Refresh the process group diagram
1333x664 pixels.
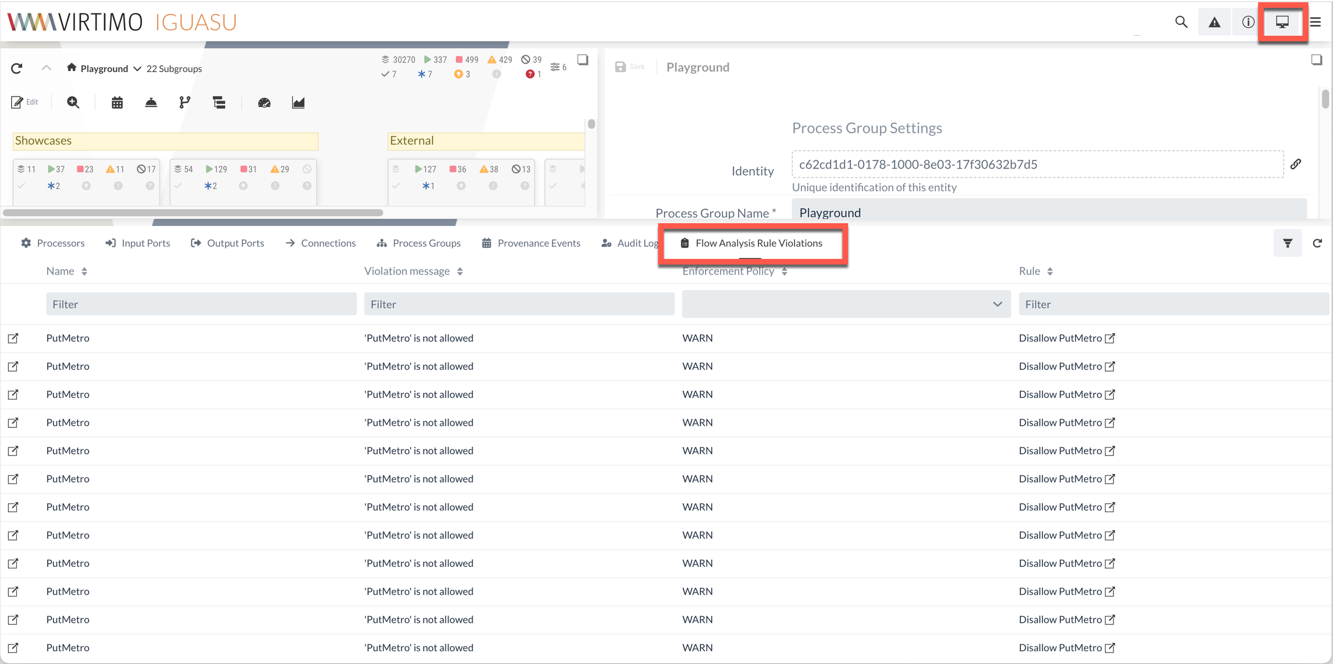pos(17,68)
